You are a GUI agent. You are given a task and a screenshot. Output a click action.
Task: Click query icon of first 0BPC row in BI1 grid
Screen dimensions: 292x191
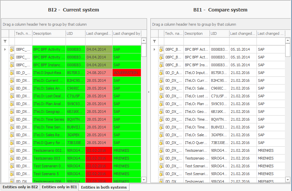161,49
